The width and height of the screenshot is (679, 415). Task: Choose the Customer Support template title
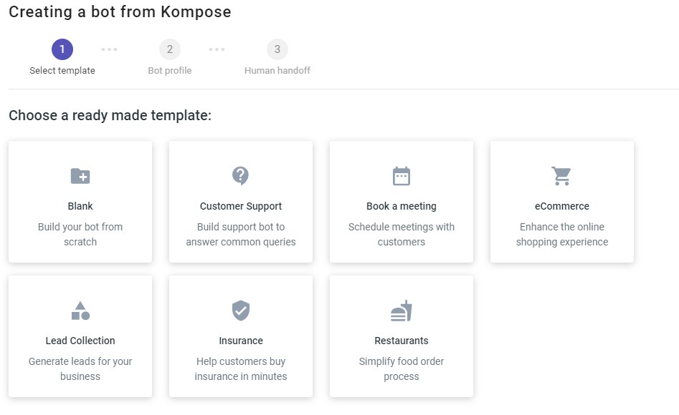(241, 206)
